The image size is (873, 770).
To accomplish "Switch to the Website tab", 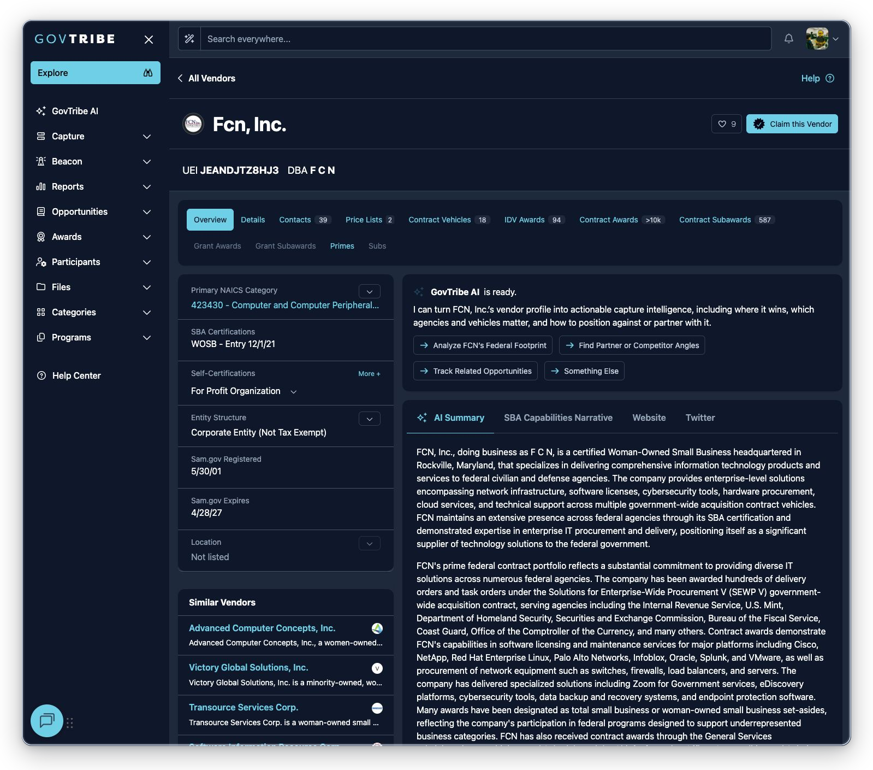I will [x=649, y=418].
